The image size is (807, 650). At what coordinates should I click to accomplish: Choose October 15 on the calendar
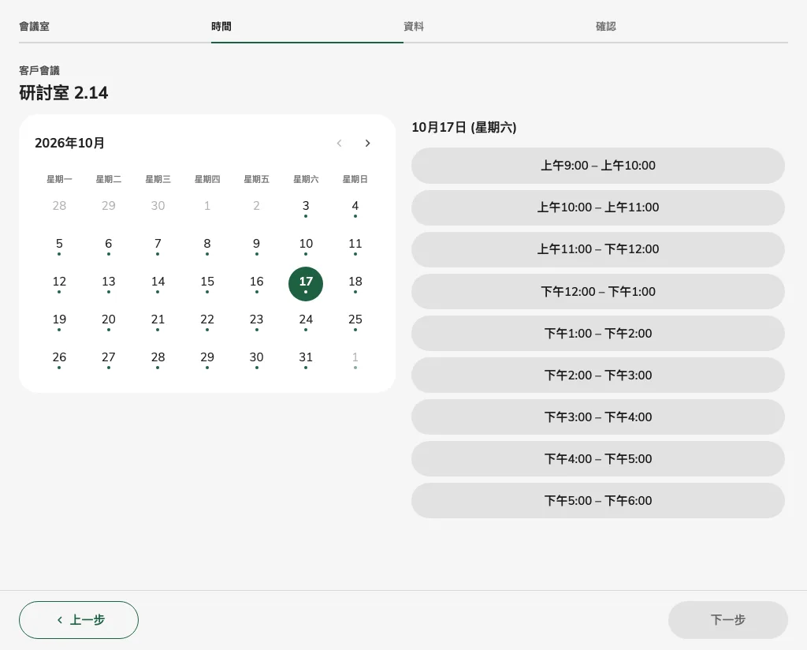point(207,284)
